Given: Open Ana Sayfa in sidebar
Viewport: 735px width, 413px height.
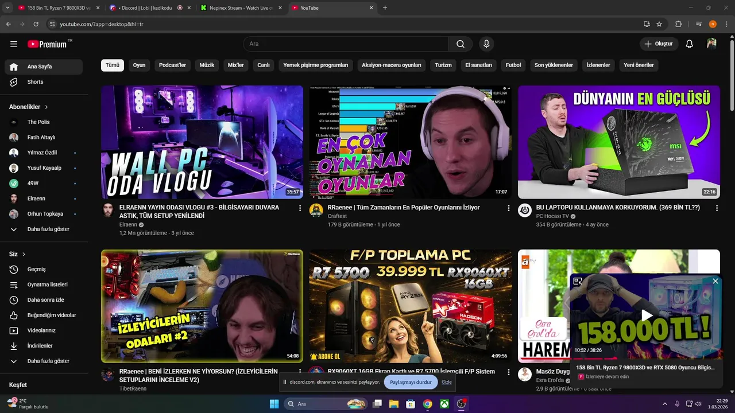Looking at the screenshot, I should pyautogui.click(x=44, y=67).
